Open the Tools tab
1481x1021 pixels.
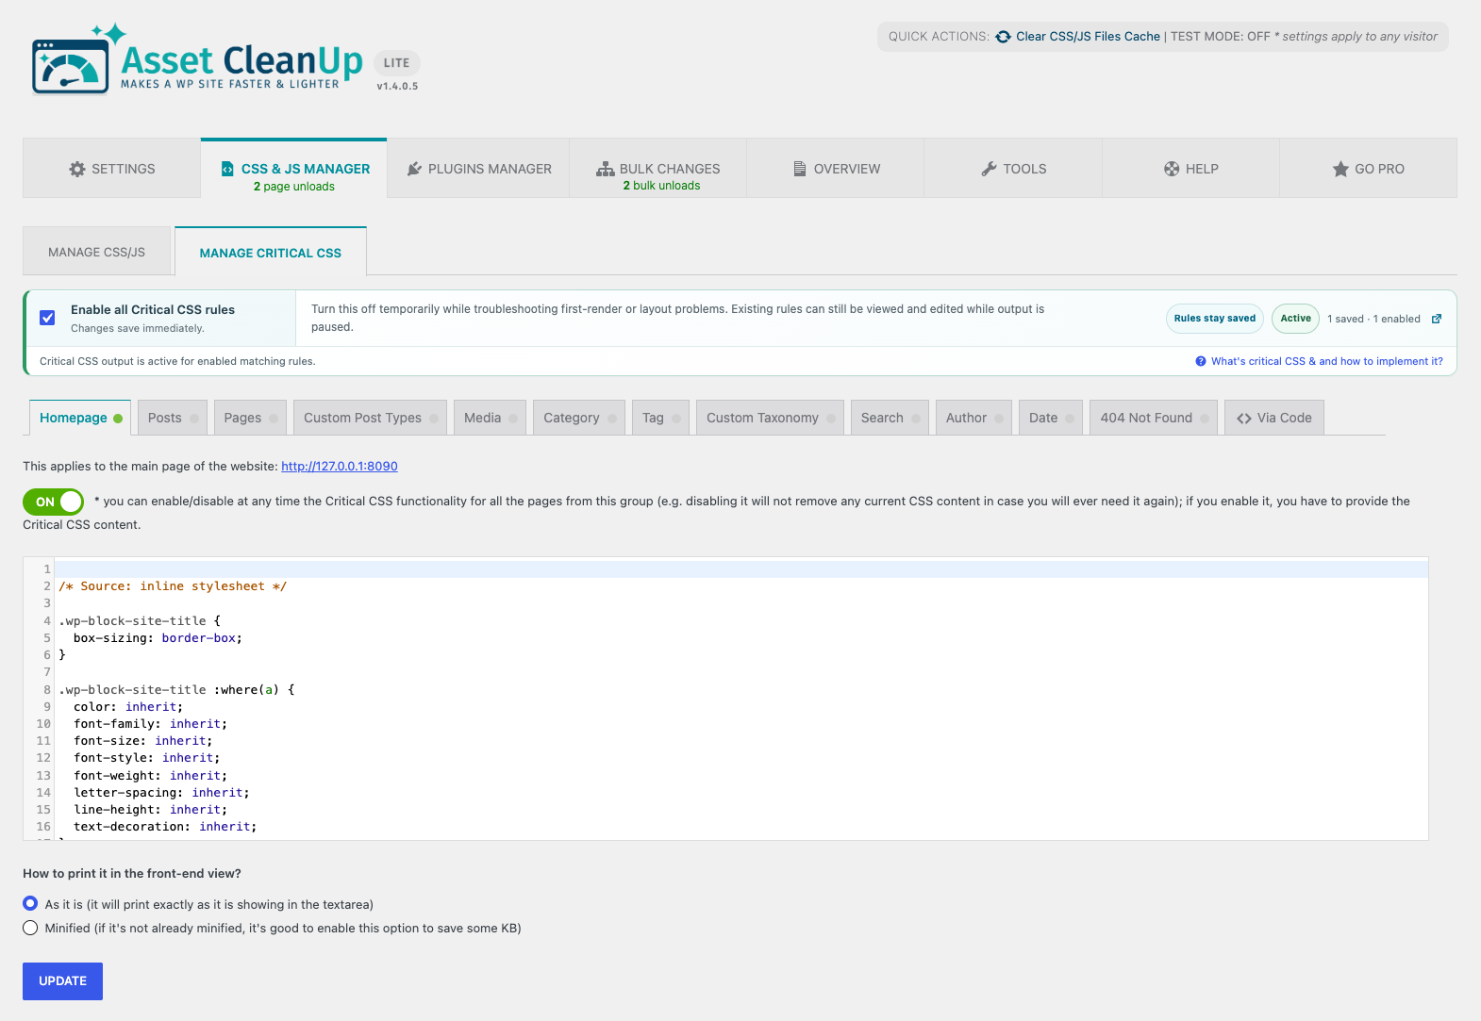(x=1013, y=169)
